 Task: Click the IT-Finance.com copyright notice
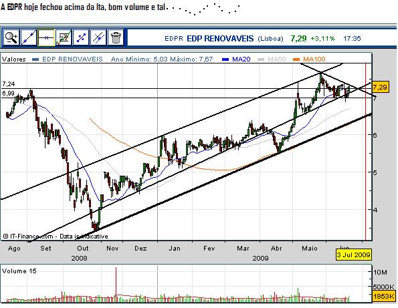56,237
